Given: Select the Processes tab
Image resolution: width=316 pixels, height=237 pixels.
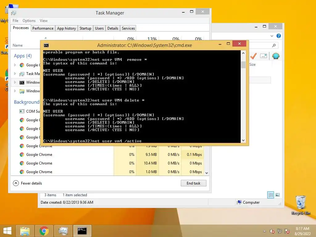Looking at the screenshot, I should coord(21,28).
